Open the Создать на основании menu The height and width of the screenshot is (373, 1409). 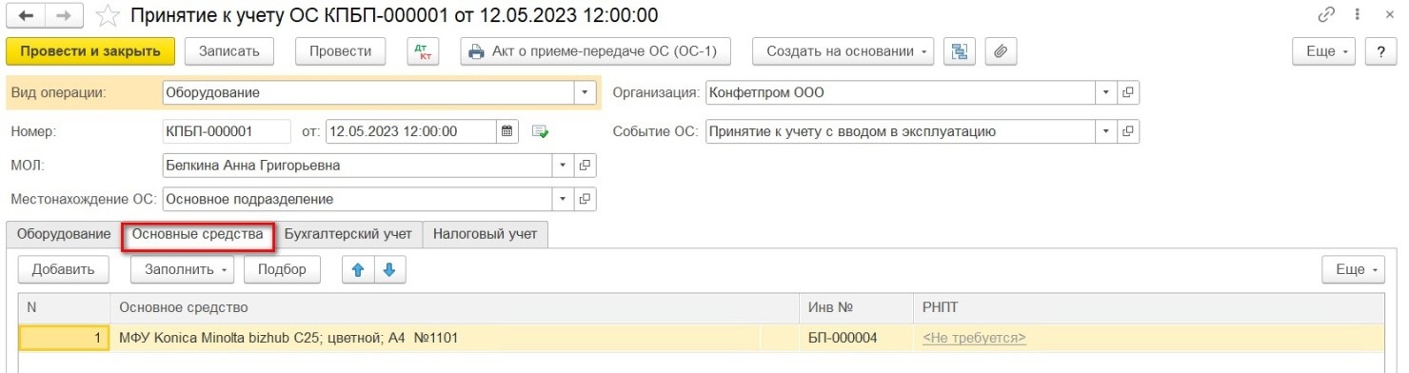tap(843, 51)
